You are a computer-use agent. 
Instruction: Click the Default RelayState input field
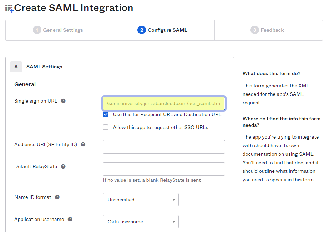[x=164, y=169]
